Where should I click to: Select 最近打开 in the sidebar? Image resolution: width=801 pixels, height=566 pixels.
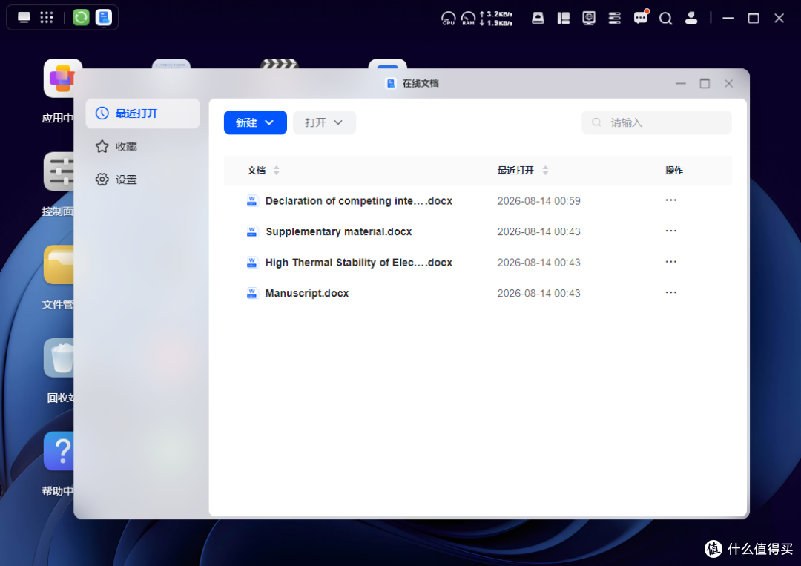click(142, 113)
